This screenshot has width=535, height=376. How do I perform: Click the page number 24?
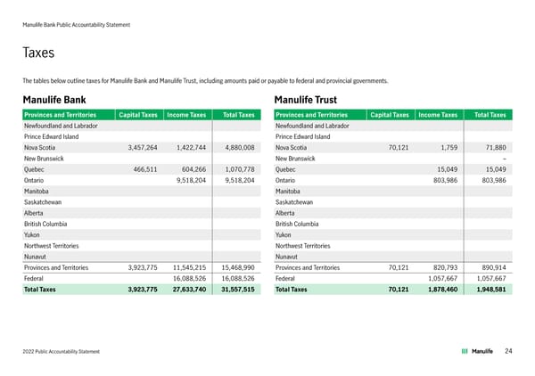click(x=508, y=351)
